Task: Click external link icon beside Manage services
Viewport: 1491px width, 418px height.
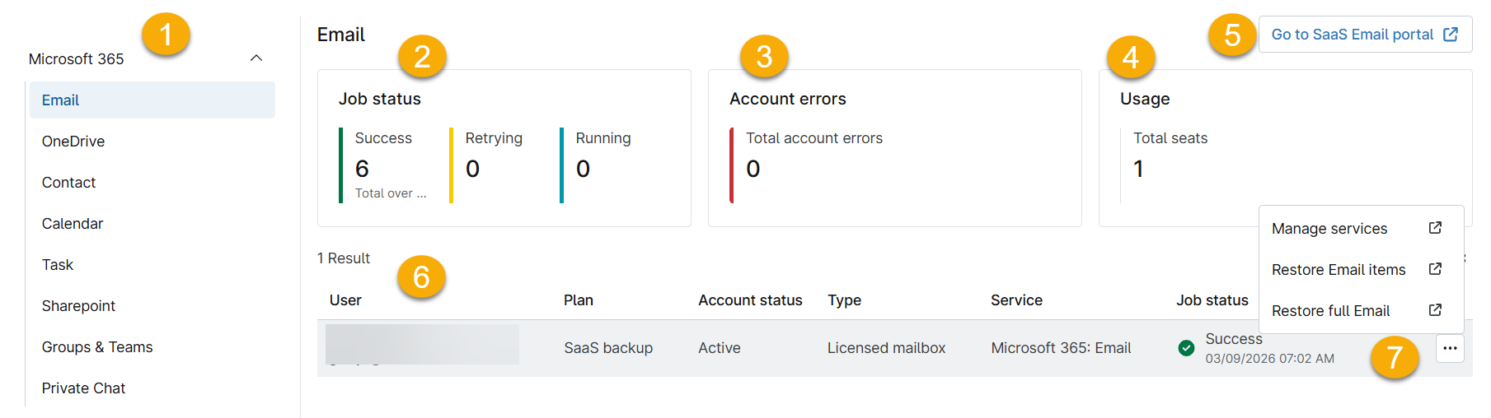Action: click(x=1435, y=228)
